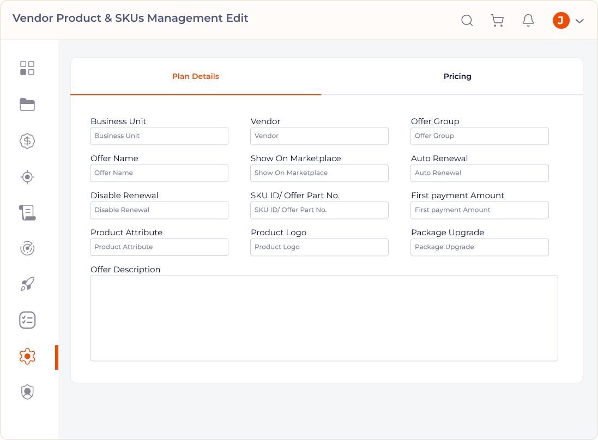Screen dimensions: 598x440
Task: Click the 'Business Unit' label above its field
Action: coord(118,121)
